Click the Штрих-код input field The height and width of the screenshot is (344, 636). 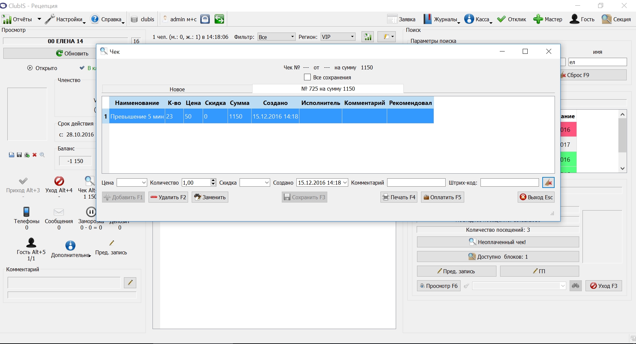pos(510,183)
